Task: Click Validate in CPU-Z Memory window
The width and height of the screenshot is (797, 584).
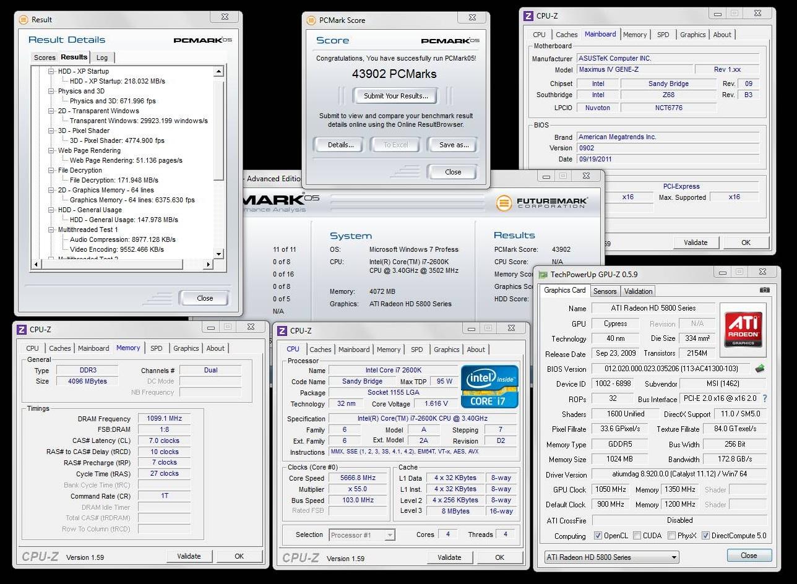Action: pos(189,556)
